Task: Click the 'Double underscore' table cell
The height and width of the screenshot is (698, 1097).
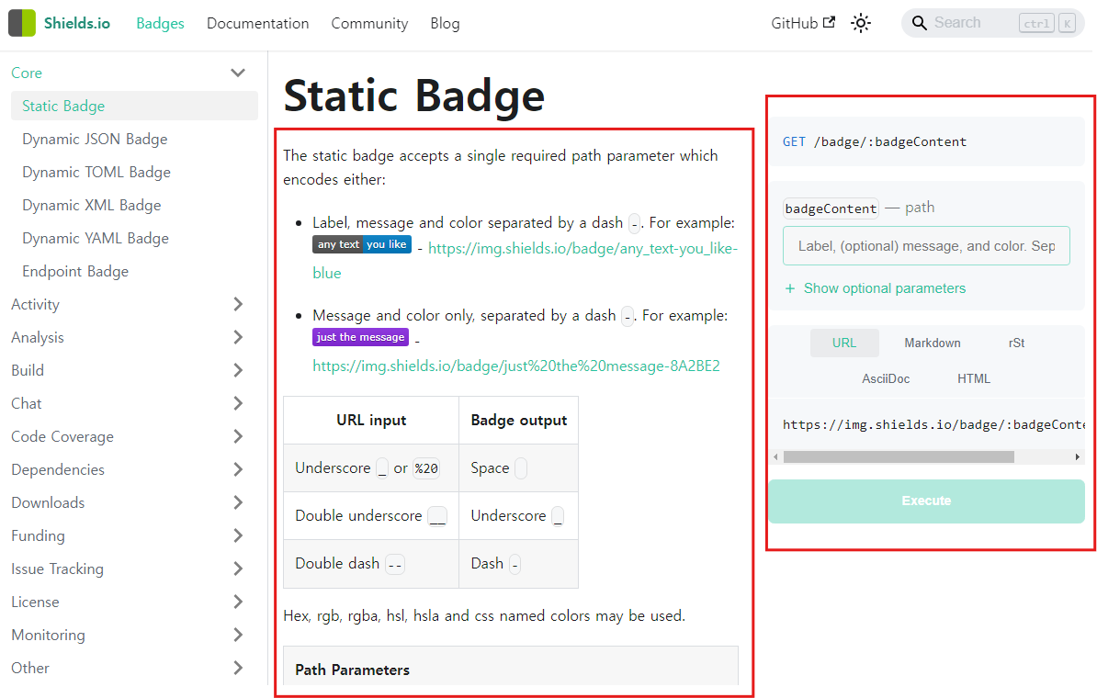Action: pyautogui.click(x=371, y=515)
